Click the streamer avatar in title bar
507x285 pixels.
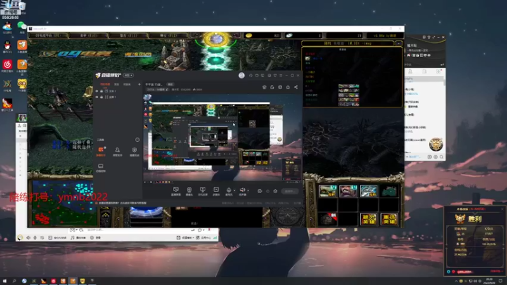point(241,75)
